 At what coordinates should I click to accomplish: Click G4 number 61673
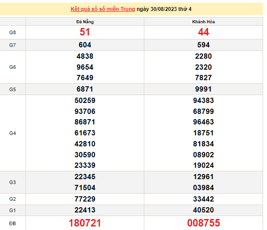tap(85, 133)
